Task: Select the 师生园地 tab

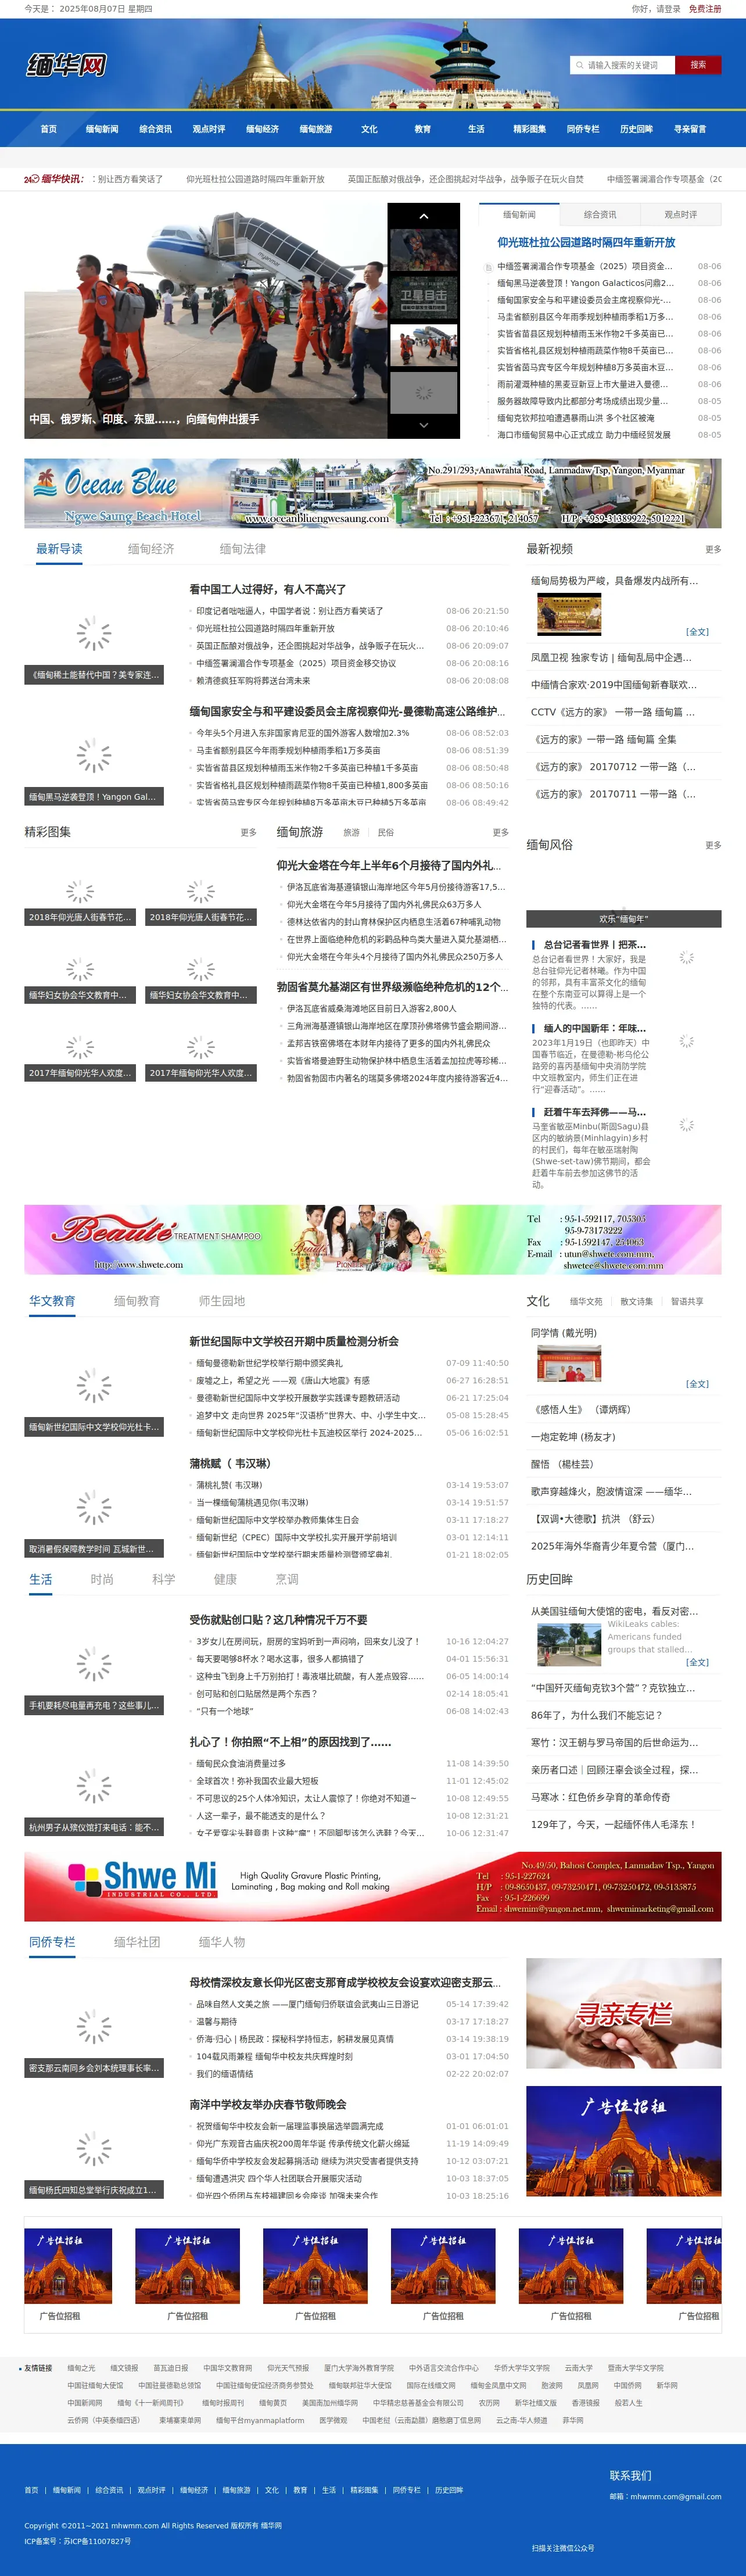Action: (x=222, y=1301)
